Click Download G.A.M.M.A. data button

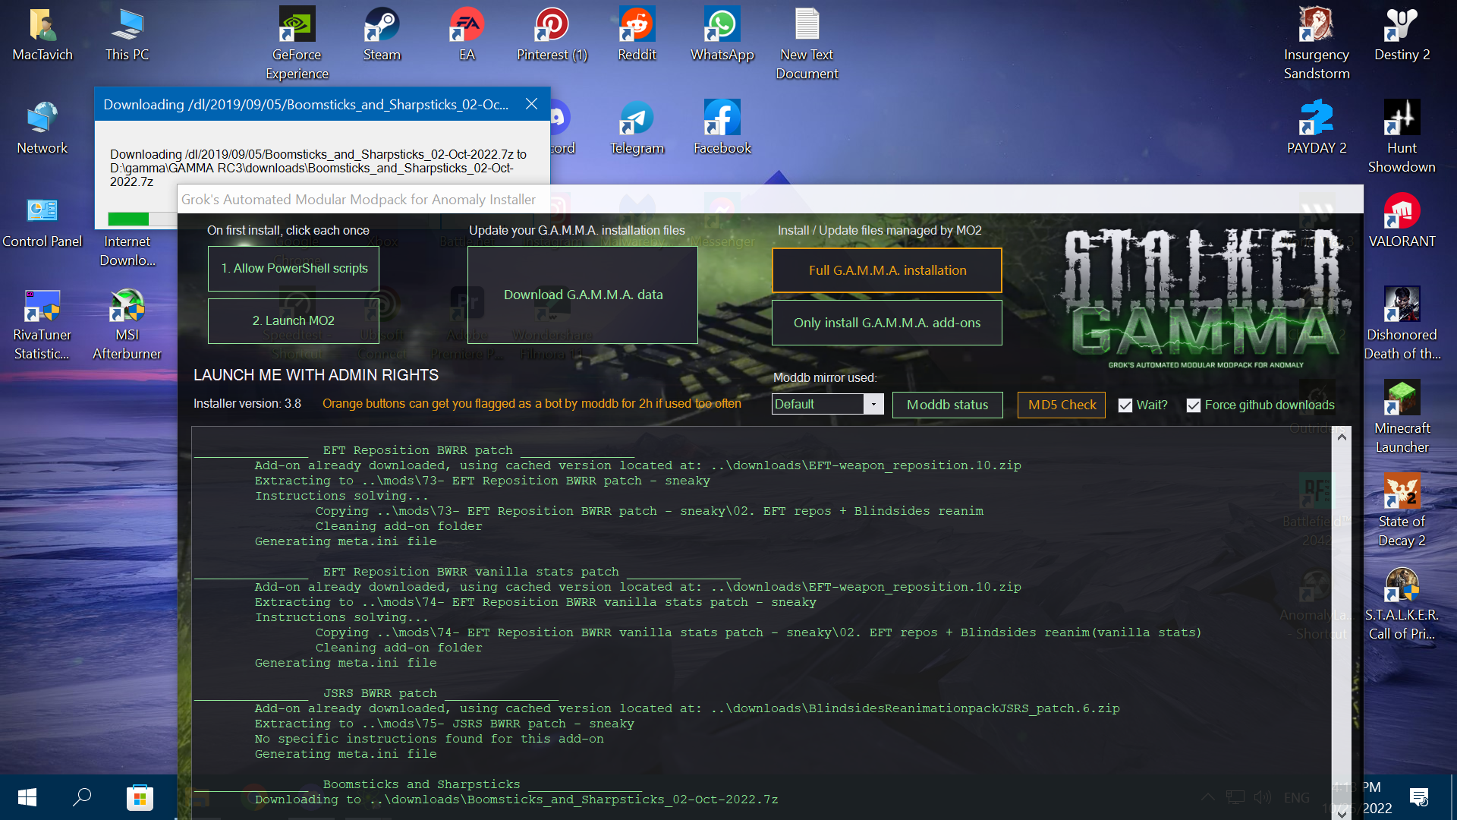coord(583,295)
